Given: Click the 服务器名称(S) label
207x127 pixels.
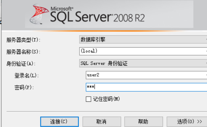Looking at the screenshot, I should click(23, 52).
